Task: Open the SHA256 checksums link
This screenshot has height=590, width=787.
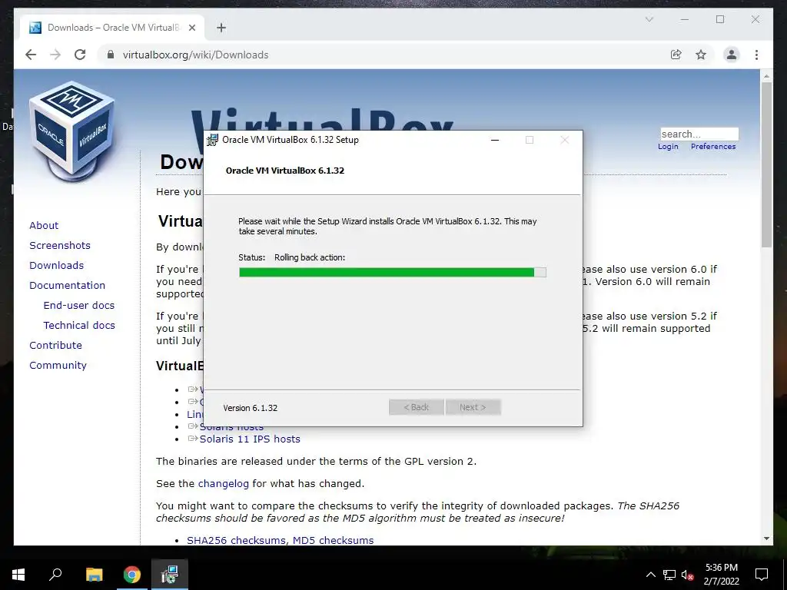Action: [237, 540]
